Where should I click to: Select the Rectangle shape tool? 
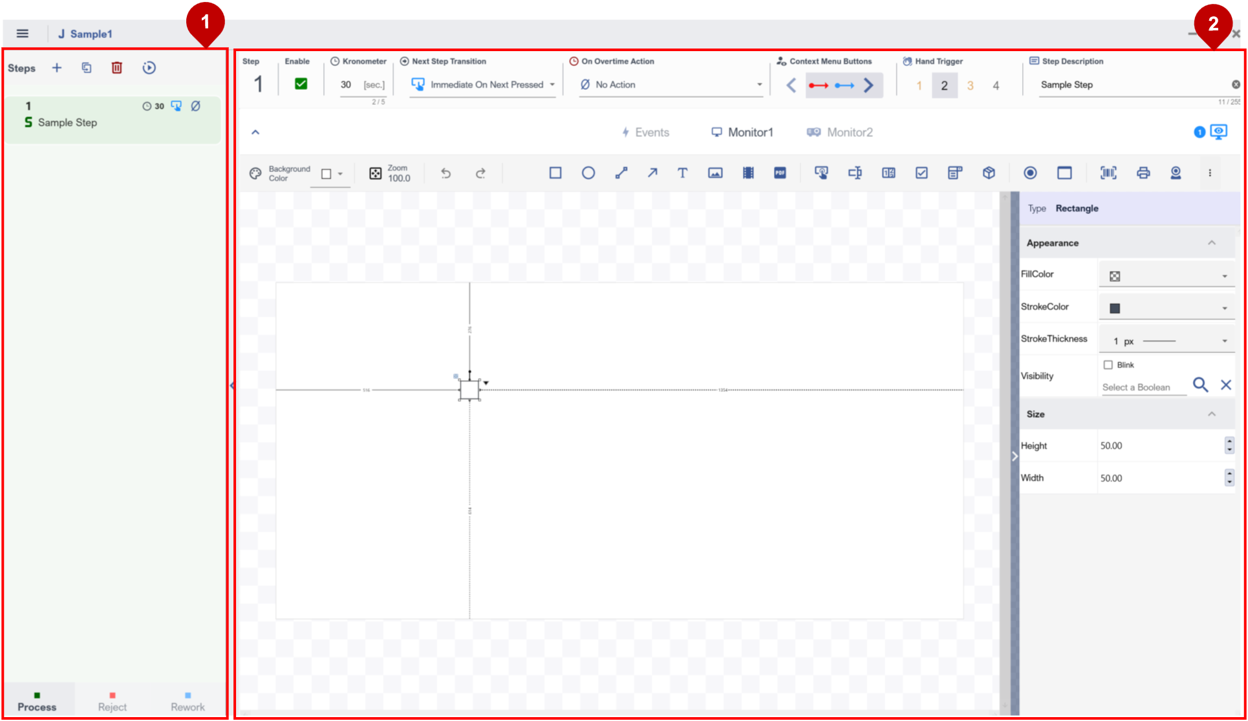(x=555, y=173)
